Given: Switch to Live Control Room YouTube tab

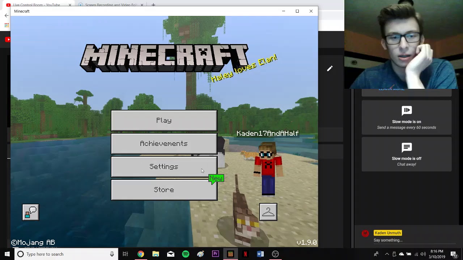Looking at the screenshot, I should (x=37, y=5).
